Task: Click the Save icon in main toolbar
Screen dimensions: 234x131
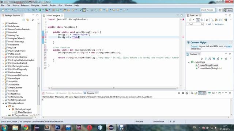Action: click(x=16, y=10)
